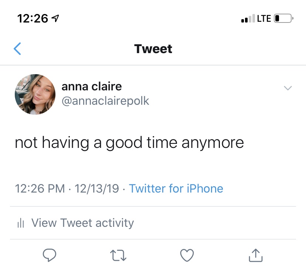Retweet anna claire's tweet
The height and width of the screenshot is (270, 306).
pyautogui.click(x=118, y=255)
